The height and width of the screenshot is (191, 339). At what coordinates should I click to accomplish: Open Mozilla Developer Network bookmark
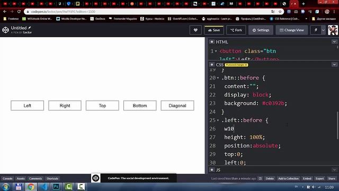point(72,19)
